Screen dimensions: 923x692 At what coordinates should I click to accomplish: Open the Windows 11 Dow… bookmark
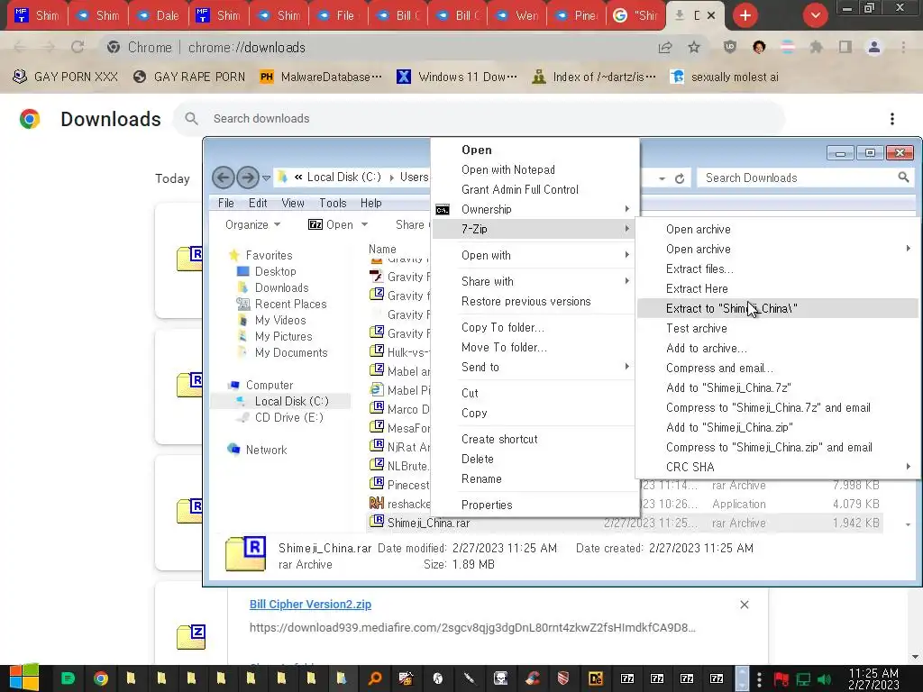click(x=457, y=77)
